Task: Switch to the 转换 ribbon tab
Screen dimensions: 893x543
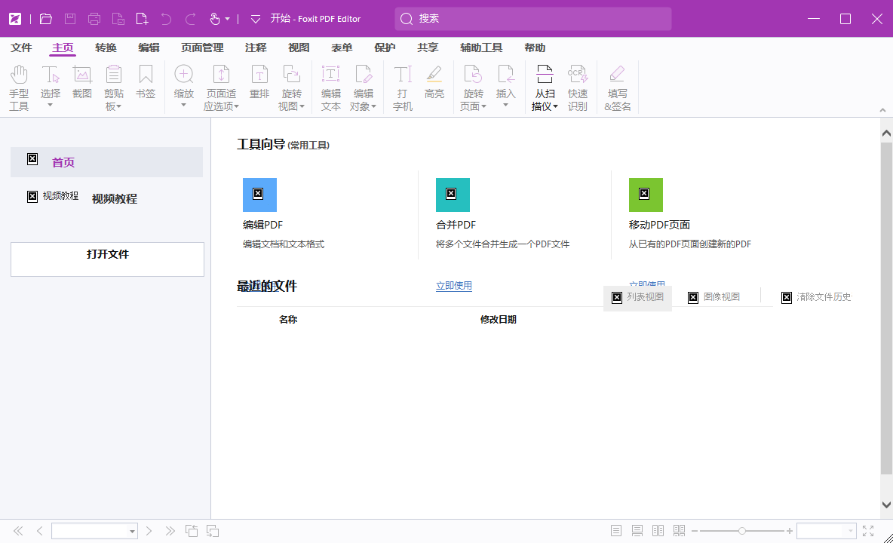Action: tap(105, 47)
